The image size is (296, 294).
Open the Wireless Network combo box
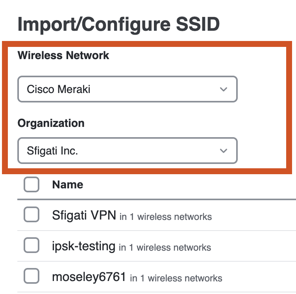tap(127, 89)
